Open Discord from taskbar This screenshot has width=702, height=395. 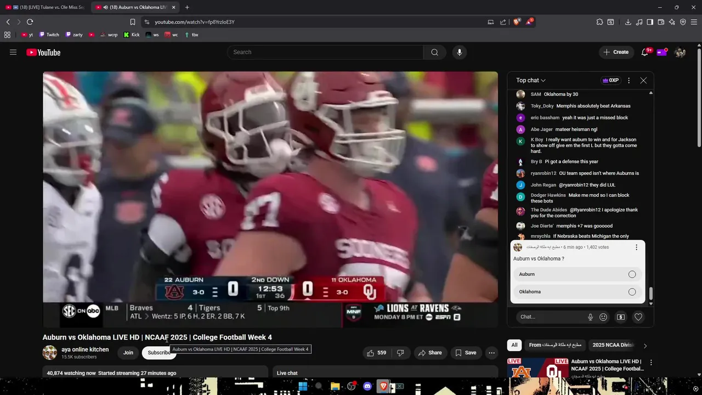tap(367, 386)
